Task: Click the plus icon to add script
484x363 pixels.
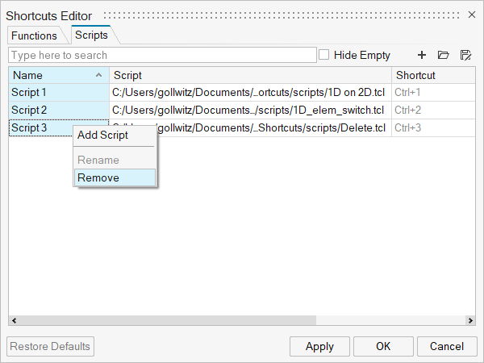Action: [422, 55]
